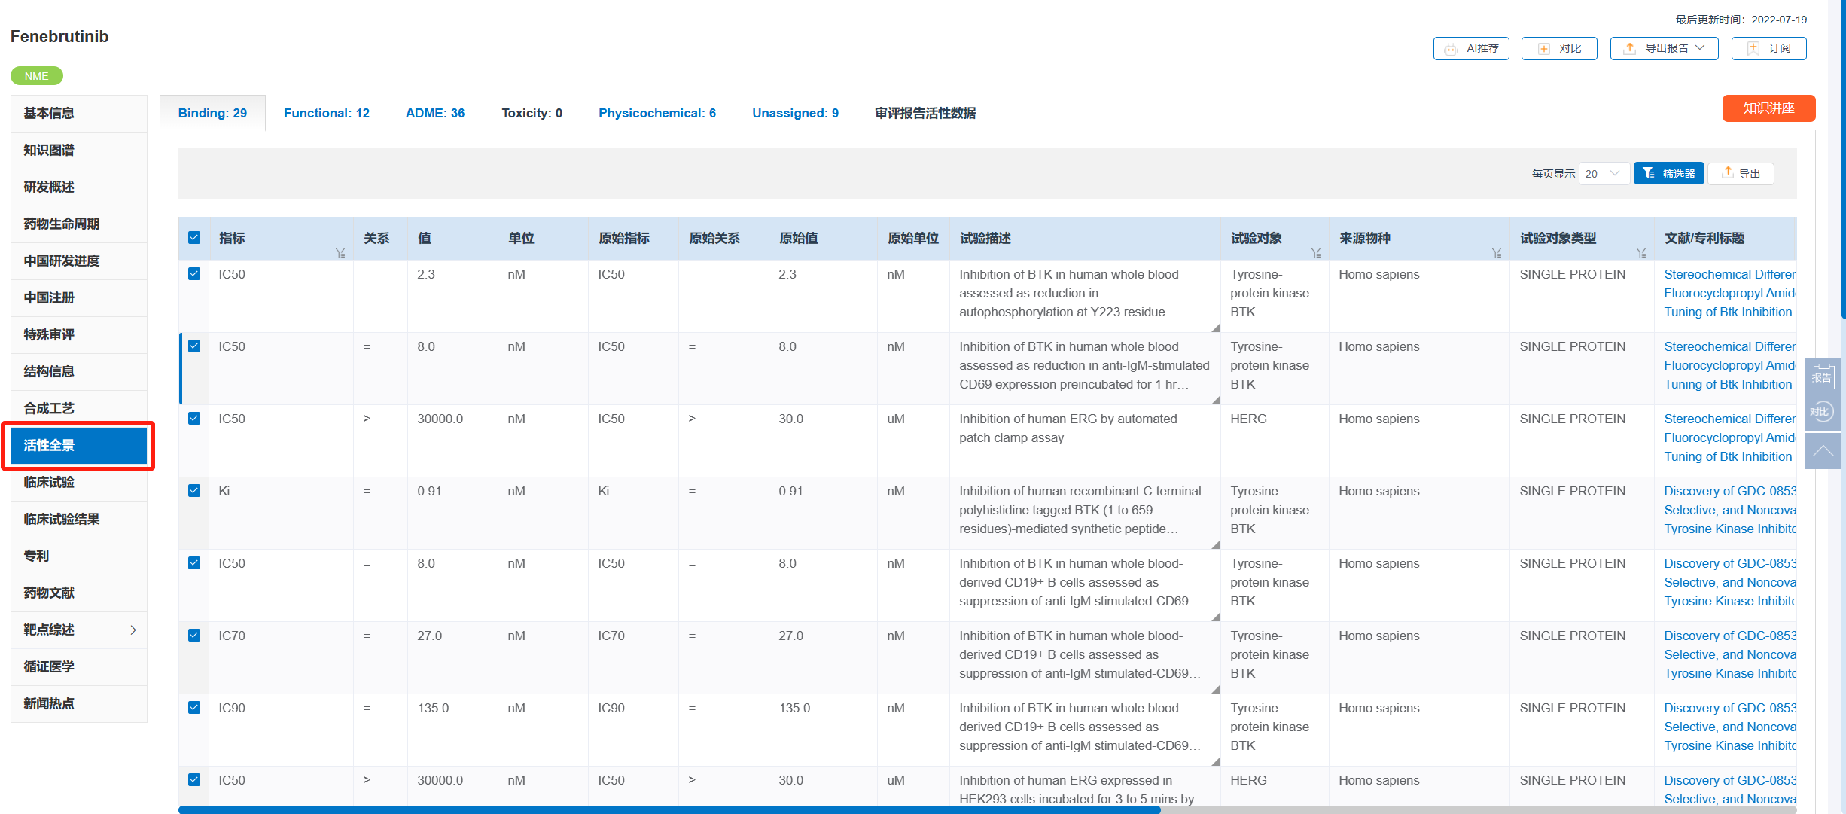Uncheck the IC70 27.0 row checkbox
This screenshot has width=1846, height=814.
[x=194, y=636]
